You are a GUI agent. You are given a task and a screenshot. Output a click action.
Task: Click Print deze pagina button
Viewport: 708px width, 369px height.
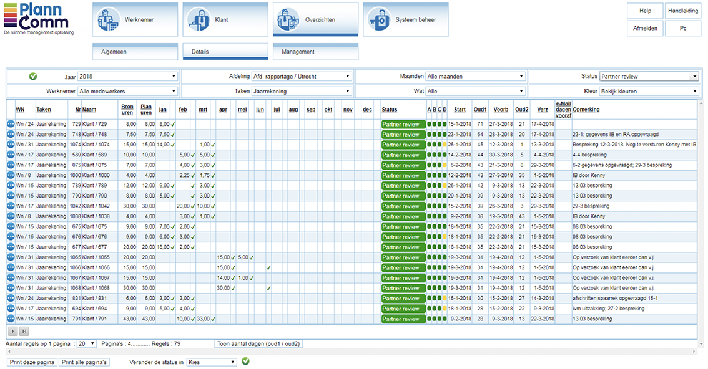pyautogui.click(x=32, y=362)
